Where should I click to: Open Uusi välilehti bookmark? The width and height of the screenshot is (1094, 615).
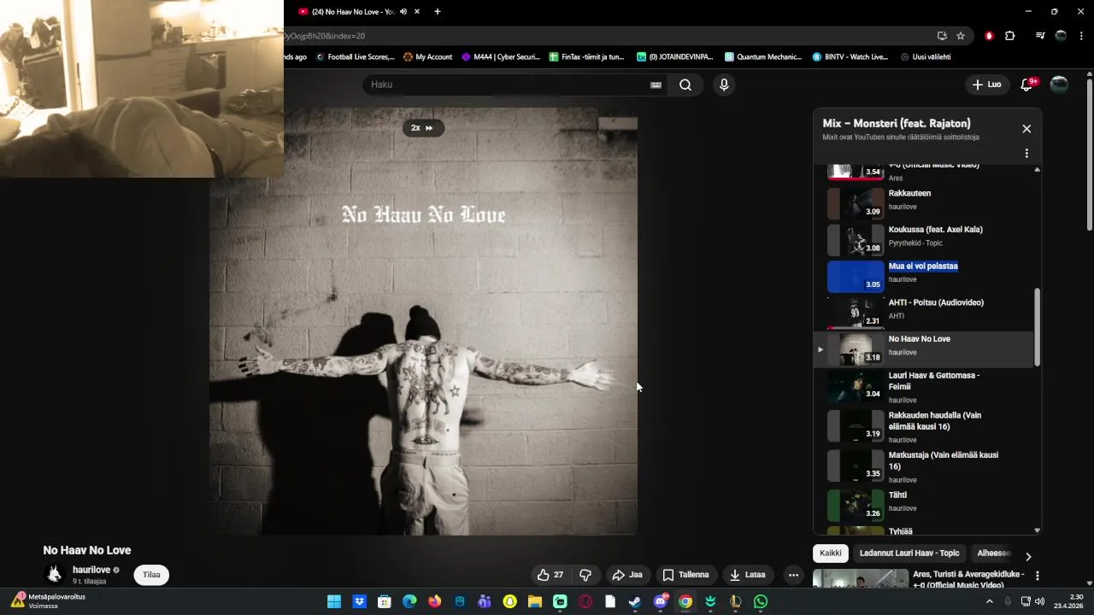click(x=926, y=56)
